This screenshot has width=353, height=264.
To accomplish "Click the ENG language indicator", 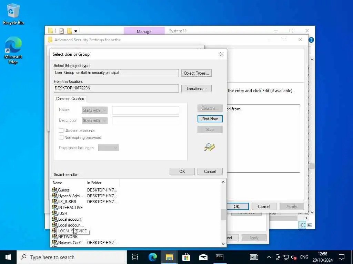I will coord(304,257).
